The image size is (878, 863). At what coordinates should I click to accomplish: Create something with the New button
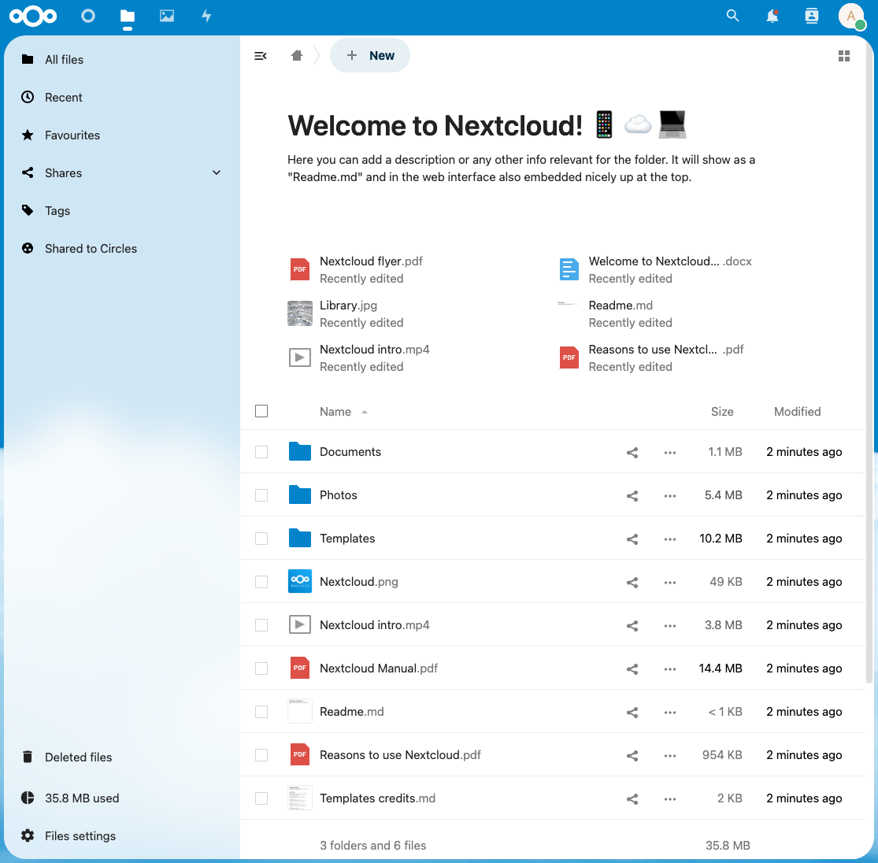(x=370, y=55)
